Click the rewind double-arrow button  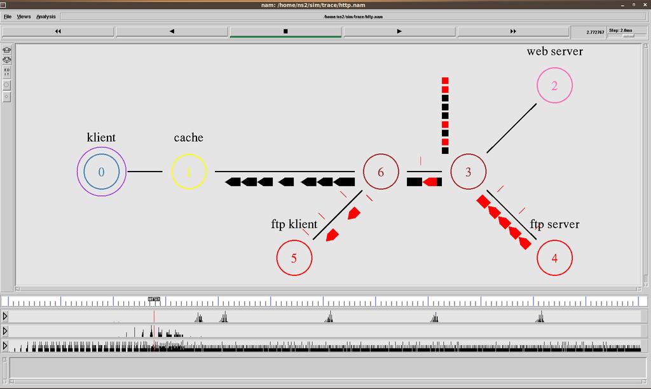point(58,31)
